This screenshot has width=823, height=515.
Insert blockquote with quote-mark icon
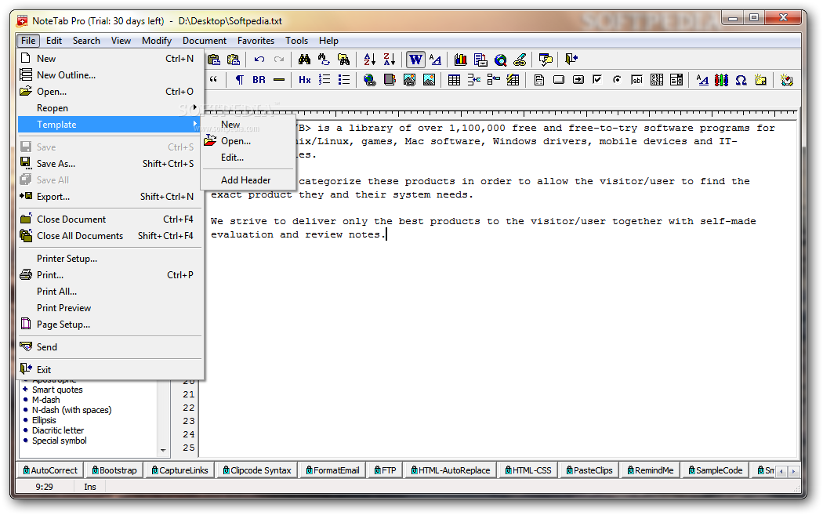pos(214,80)
